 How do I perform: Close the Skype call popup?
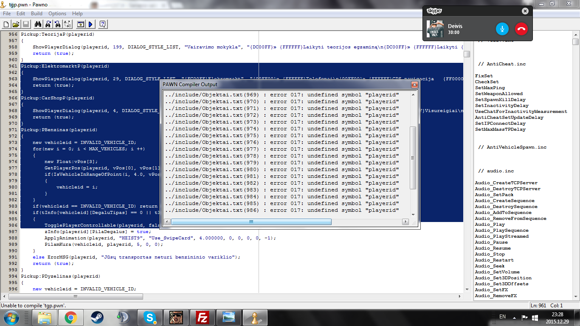point(525,11)
